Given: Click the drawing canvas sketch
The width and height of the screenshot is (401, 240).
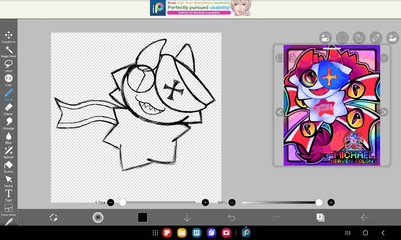Looking at the screenshot, I should point(136,117).
